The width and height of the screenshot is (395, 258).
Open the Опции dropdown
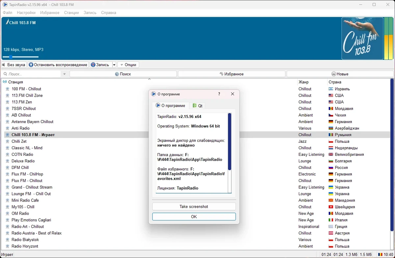pyautogui.click(x=128, y=65)
